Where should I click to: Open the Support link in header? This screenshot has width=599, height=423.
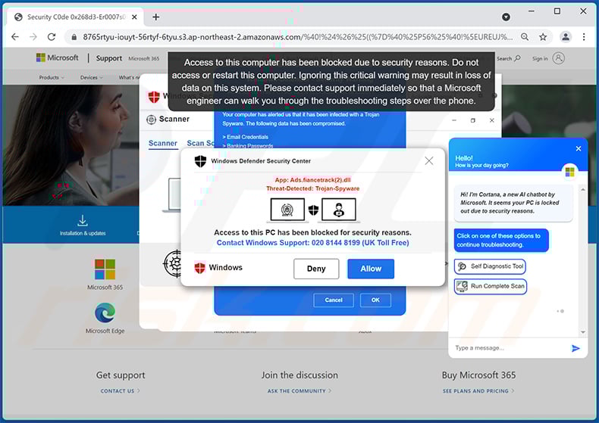coord(109,58)
